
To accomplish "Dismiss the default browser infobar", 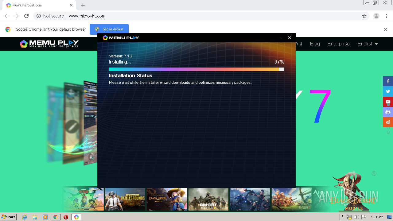I will coord(386,29).
